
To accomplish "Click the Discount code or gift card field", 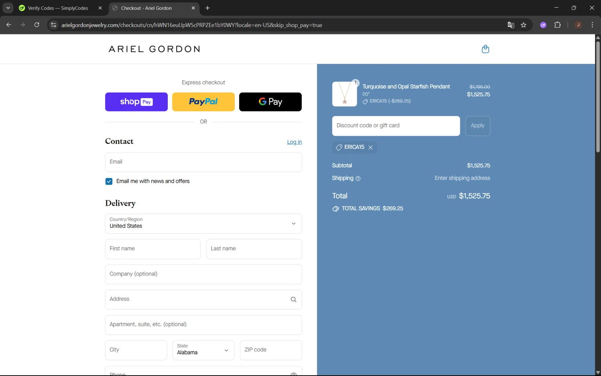I will point(396,126).
